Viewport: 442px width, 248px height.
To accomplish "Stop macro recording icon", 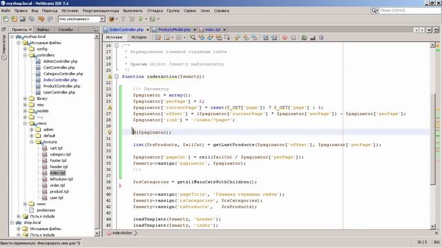I will [294, 38].
